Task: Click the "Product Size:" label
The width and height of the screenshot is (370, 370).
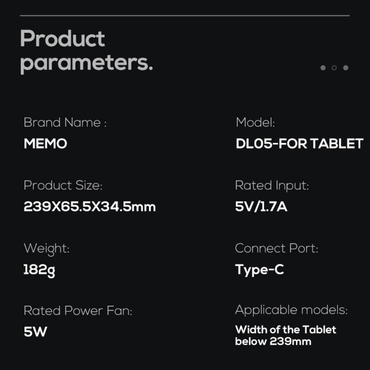Action: [x=63, y=185]
